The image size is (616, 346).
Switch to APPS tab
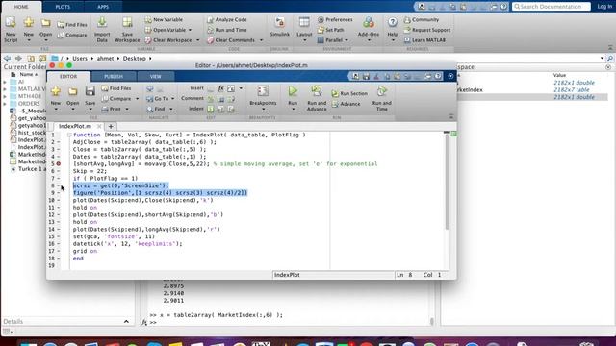[103, 7]
